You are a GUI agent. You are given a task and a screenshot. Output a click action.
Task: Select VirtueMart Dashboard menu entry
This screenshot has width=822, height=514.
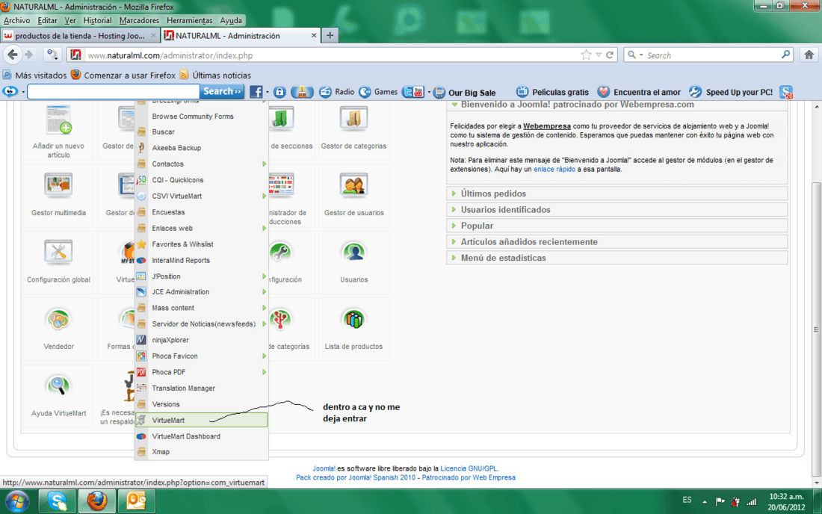[x=201, y=436]
